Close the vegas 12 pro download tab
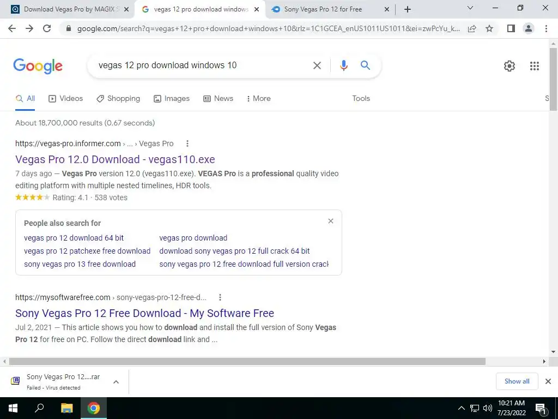This screenshot has height=419, width=558. coord(257,9)
